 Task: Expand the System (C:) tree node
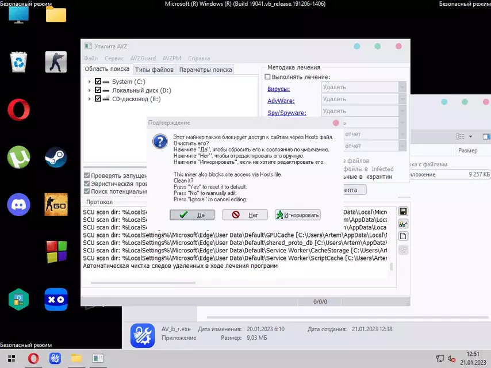tap(90, 82)
